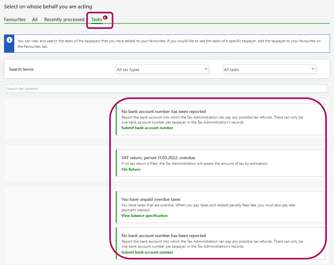Click Submit bank account number in the last card
This screenshot has height=265, width=334.
[147, 252]
